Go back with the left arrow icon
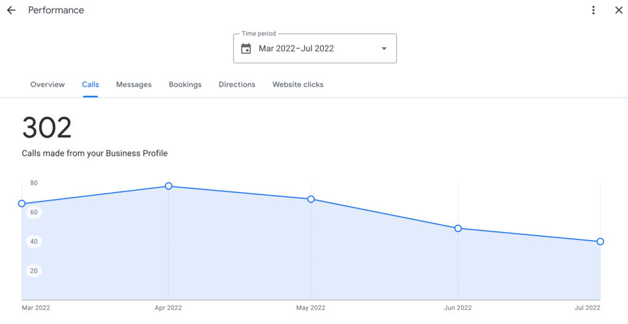628x324 pixels. coord(11,10)
